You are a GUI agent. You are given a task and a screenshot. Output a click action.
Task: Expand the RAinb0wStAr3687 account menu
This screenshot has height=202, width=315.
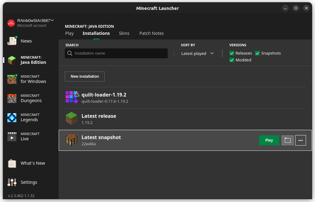coord(52,20)
